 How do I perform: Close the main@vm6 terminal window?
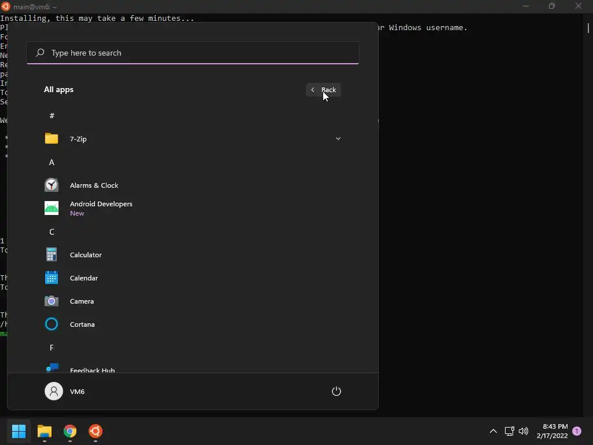point(579,6)
